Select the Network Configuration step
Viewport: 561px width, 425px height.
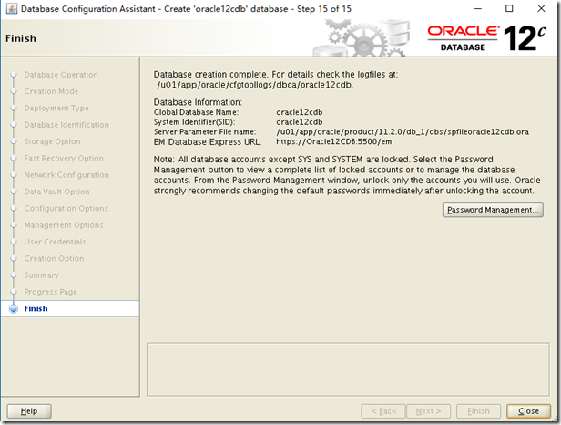click(66, 175)
